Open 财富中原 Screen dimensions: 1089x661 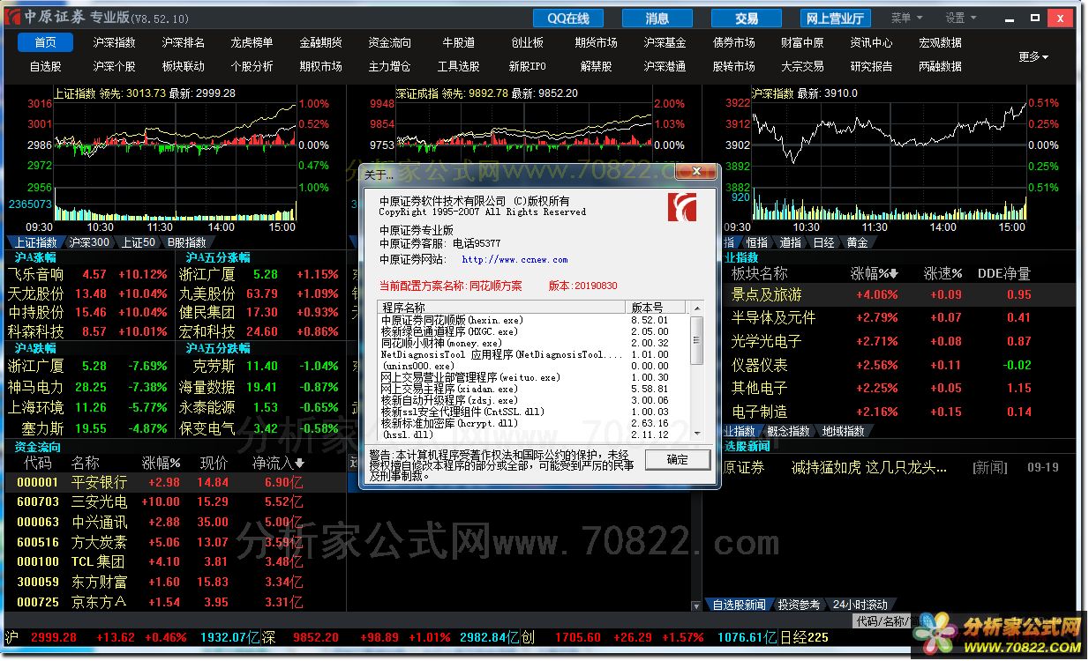click(803, 42)
